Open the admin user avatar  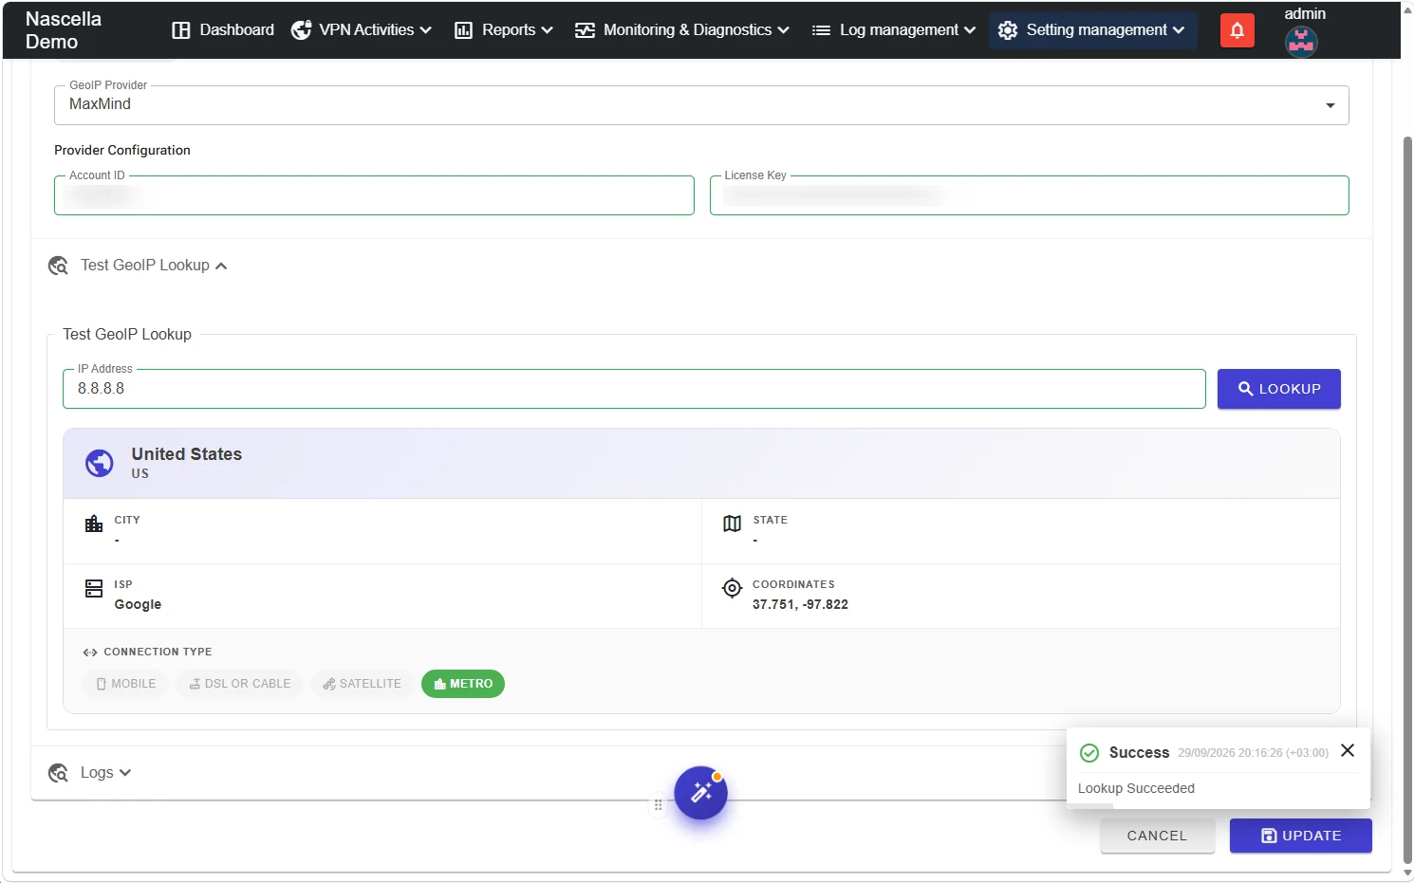click(x=1301, y=41)
